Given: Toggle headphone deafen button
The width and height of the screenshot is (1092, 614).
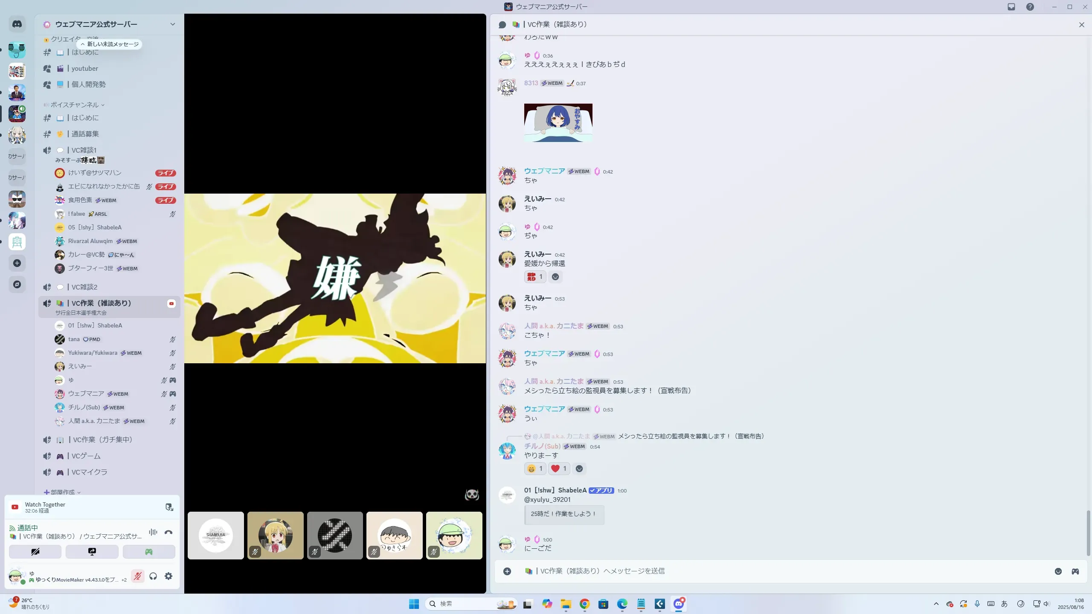Looking at the screenshot, I should tap(153, 576).
